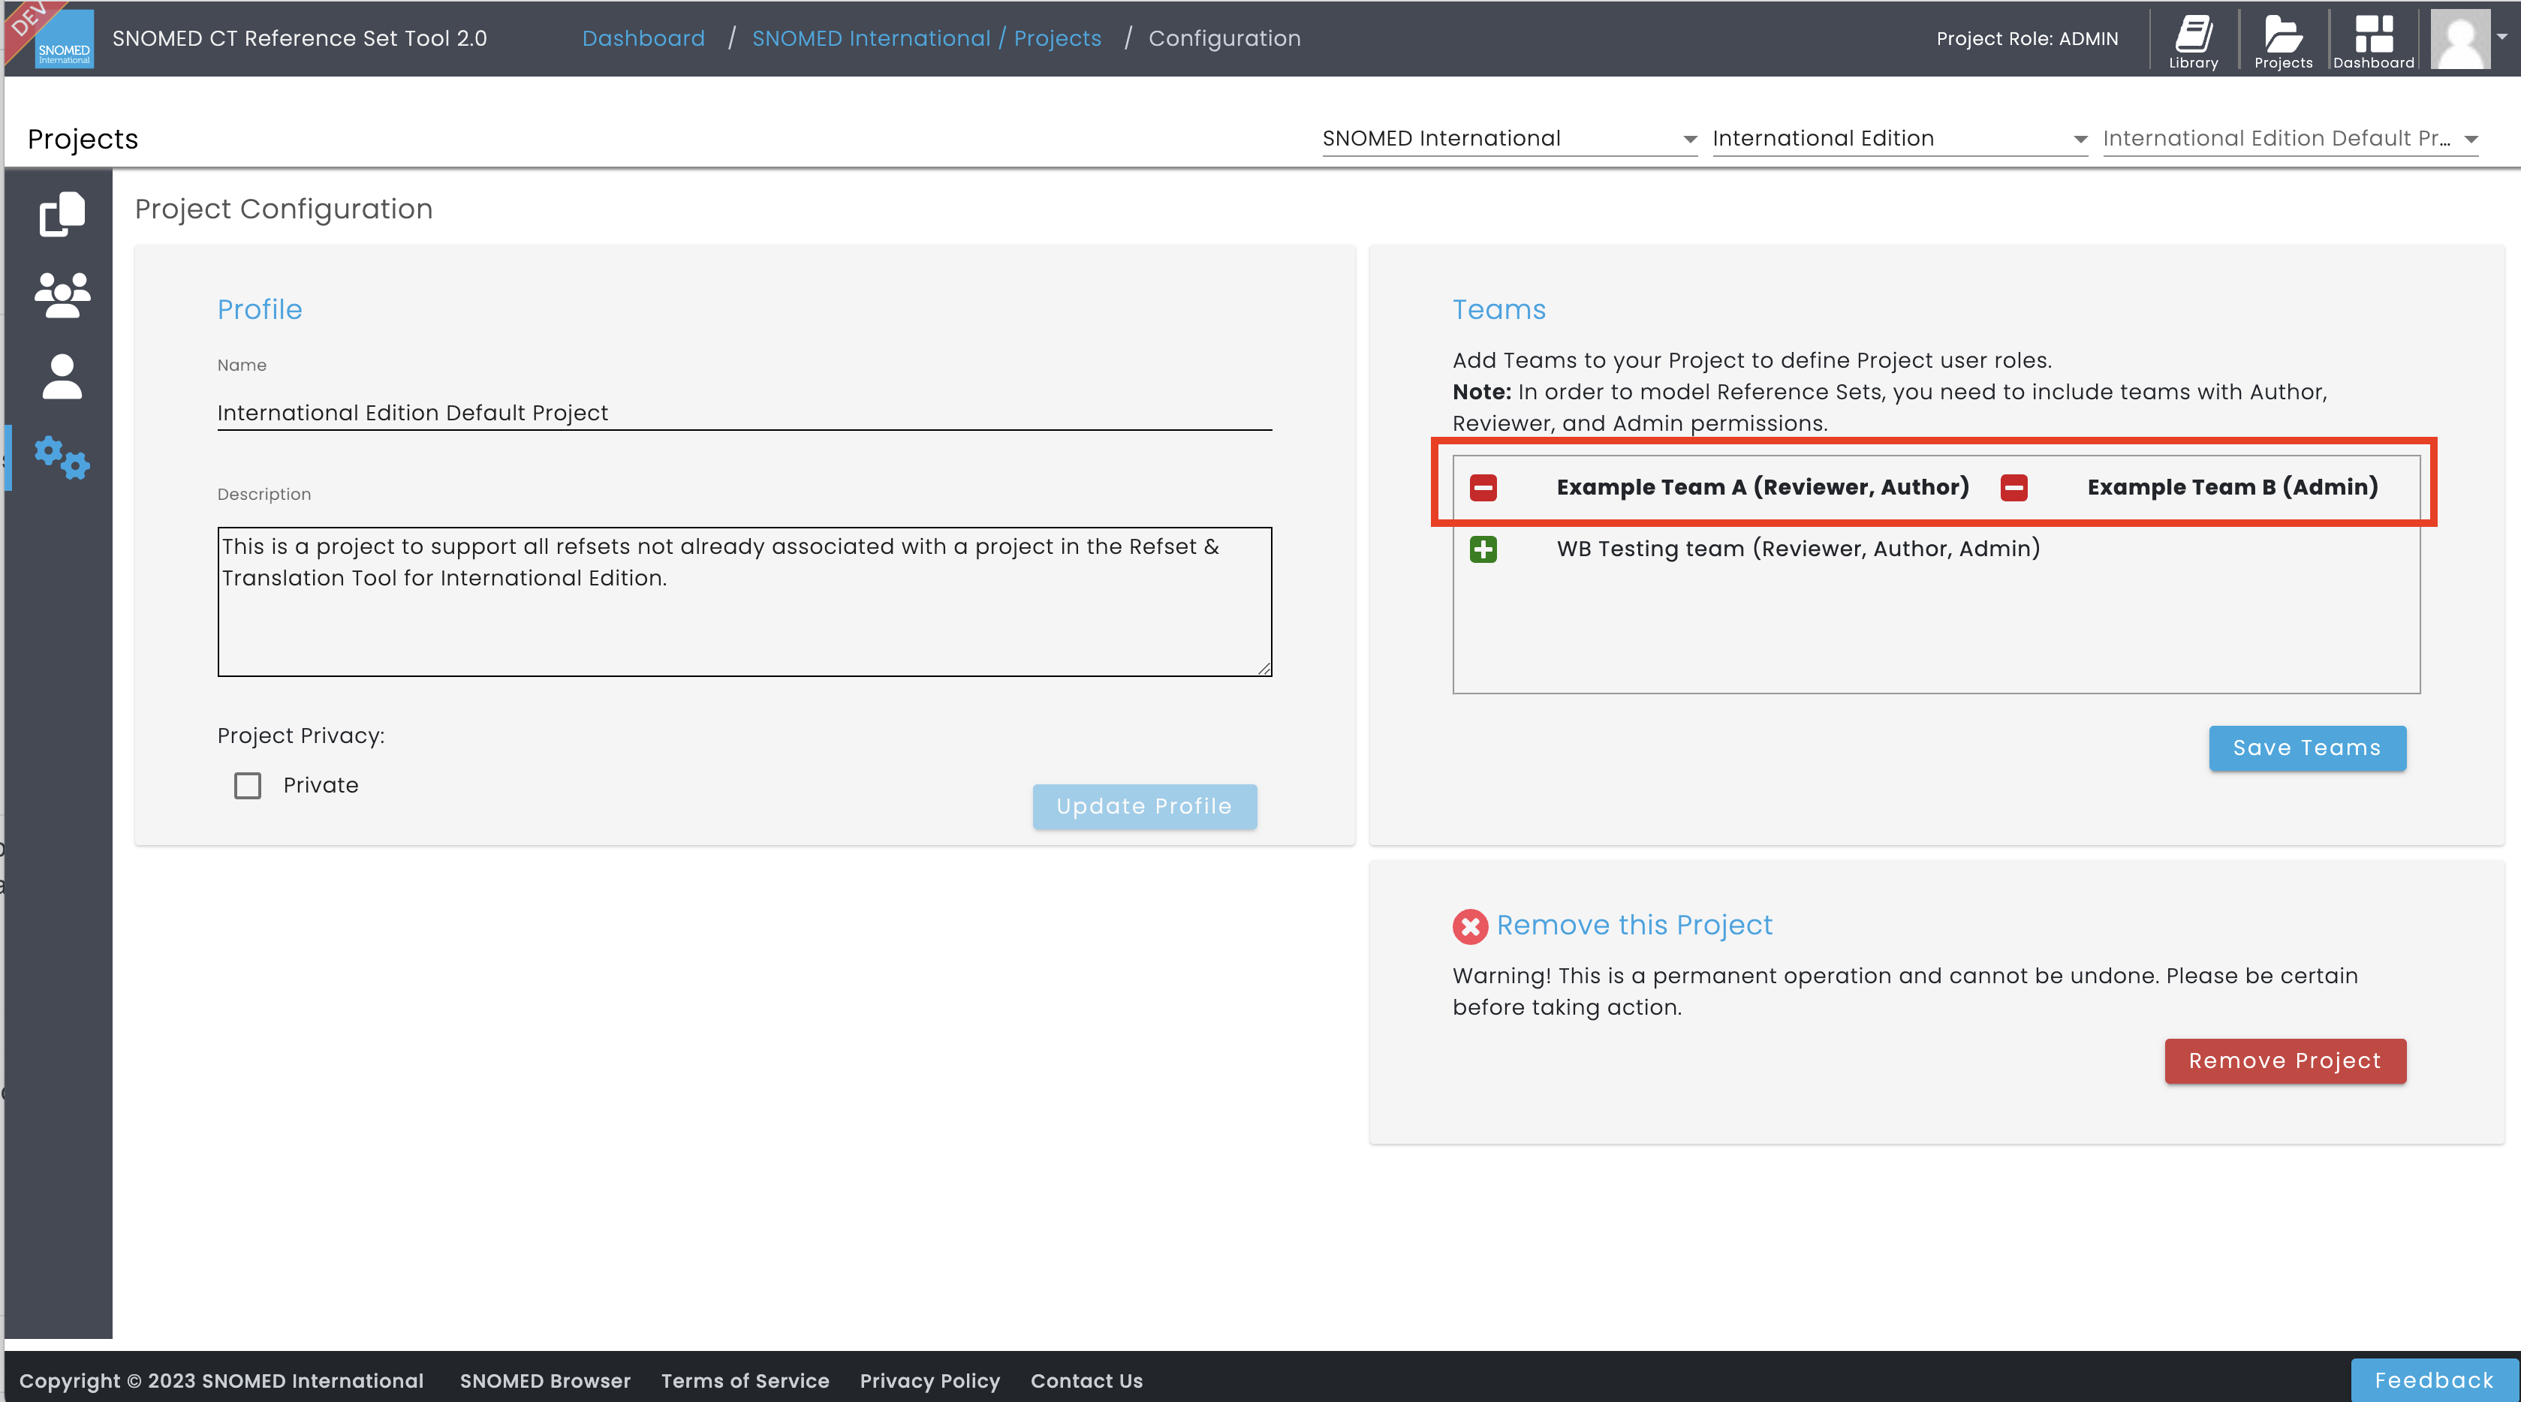Open SNOMED Browser footer link
The image size is (2521, 1402).
[545, 1380]
